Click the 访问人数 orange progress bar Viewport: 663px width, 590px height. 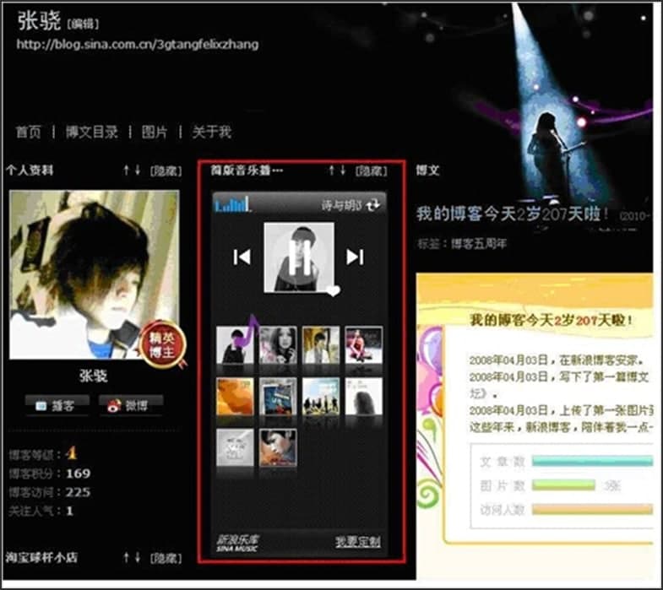(x=592, y=510)
